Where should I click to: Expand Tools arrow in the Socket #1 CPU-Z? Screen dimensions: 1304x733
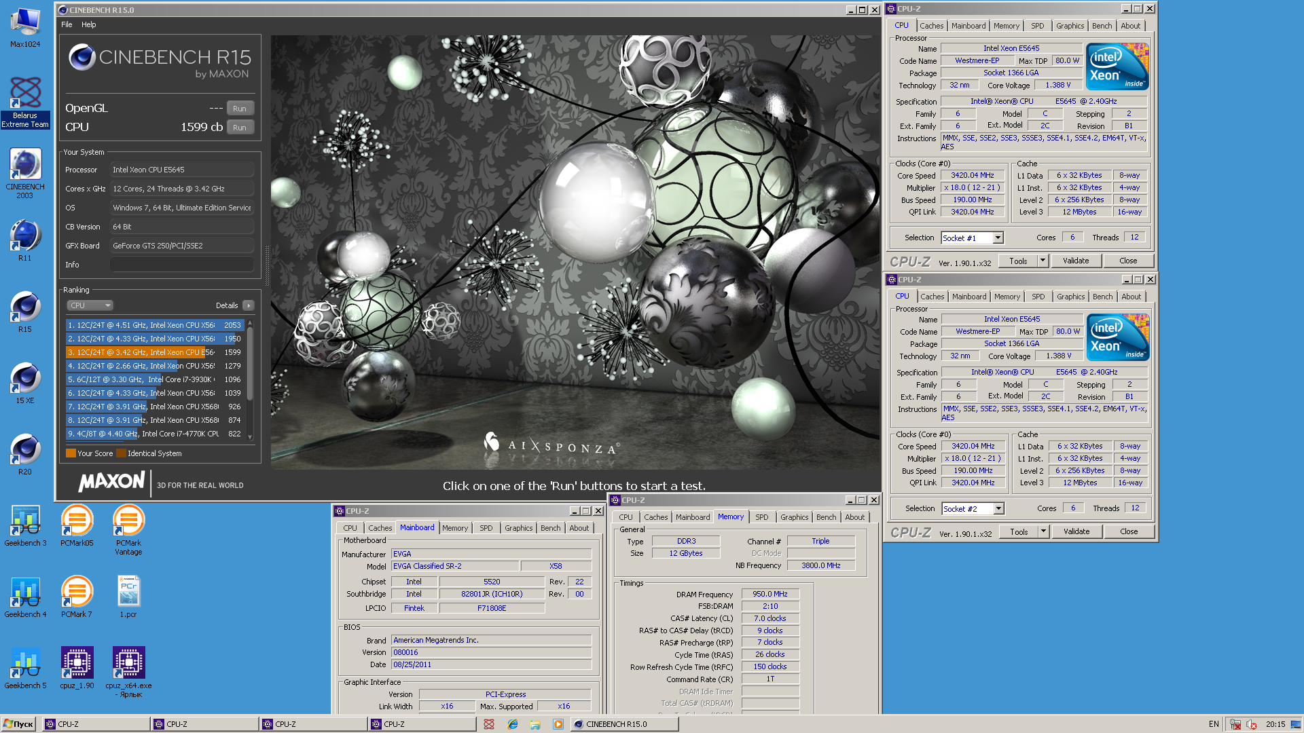click(1043, 261)
